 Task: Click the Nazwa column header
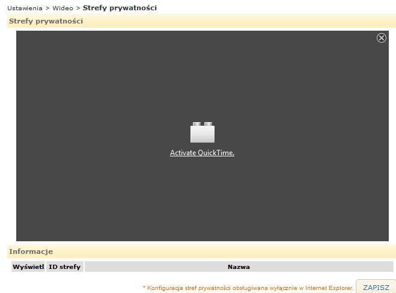coord(239,267)
